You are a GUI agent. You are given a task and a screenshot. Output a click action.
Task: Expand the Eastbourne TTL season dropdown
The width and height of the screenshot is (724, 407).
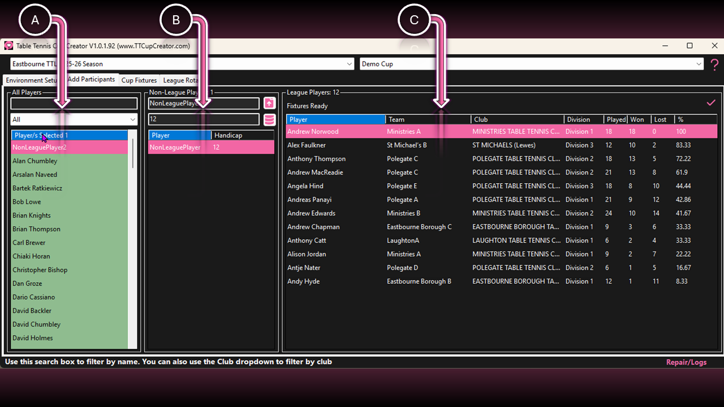pyautogui.click(x=182, y=64)
